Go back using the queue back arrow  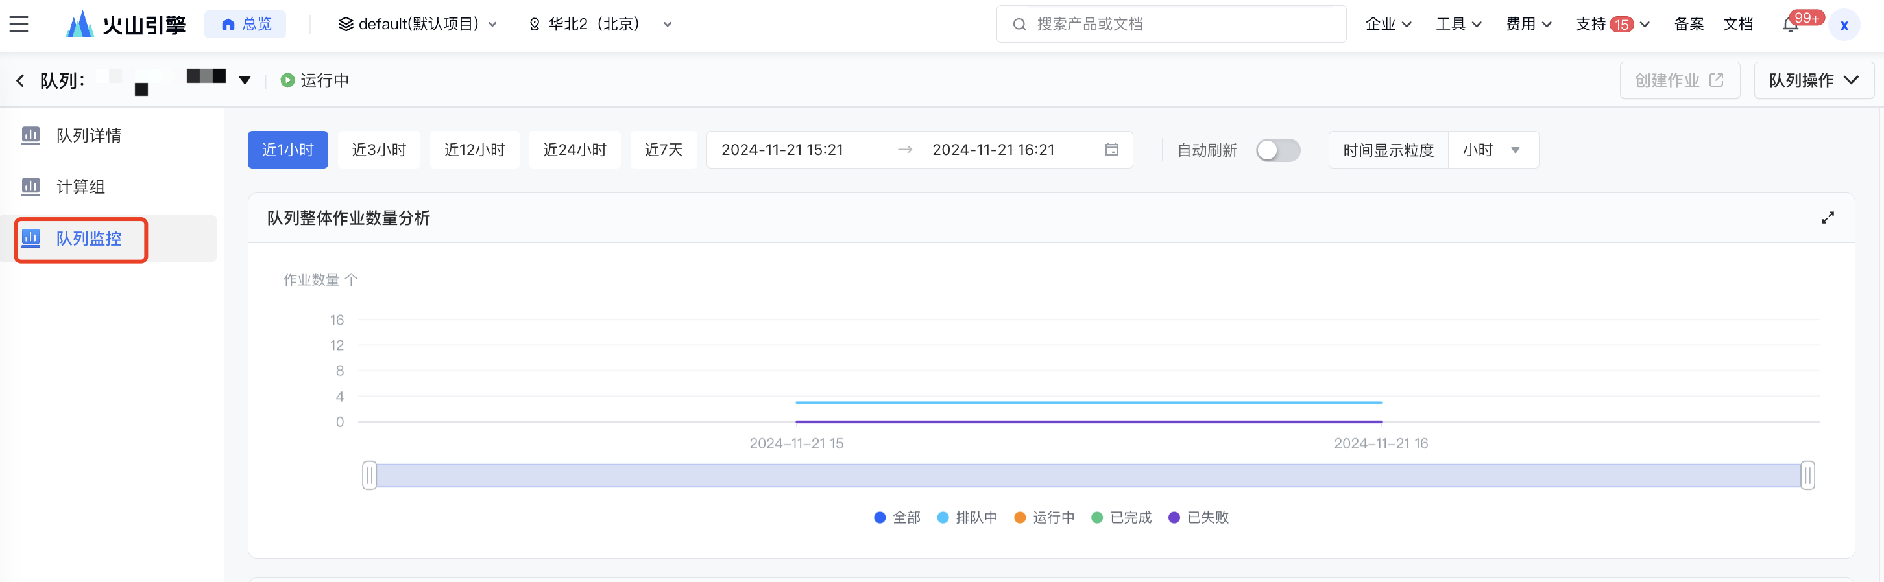pyautogui.click(x=19, y=80)
